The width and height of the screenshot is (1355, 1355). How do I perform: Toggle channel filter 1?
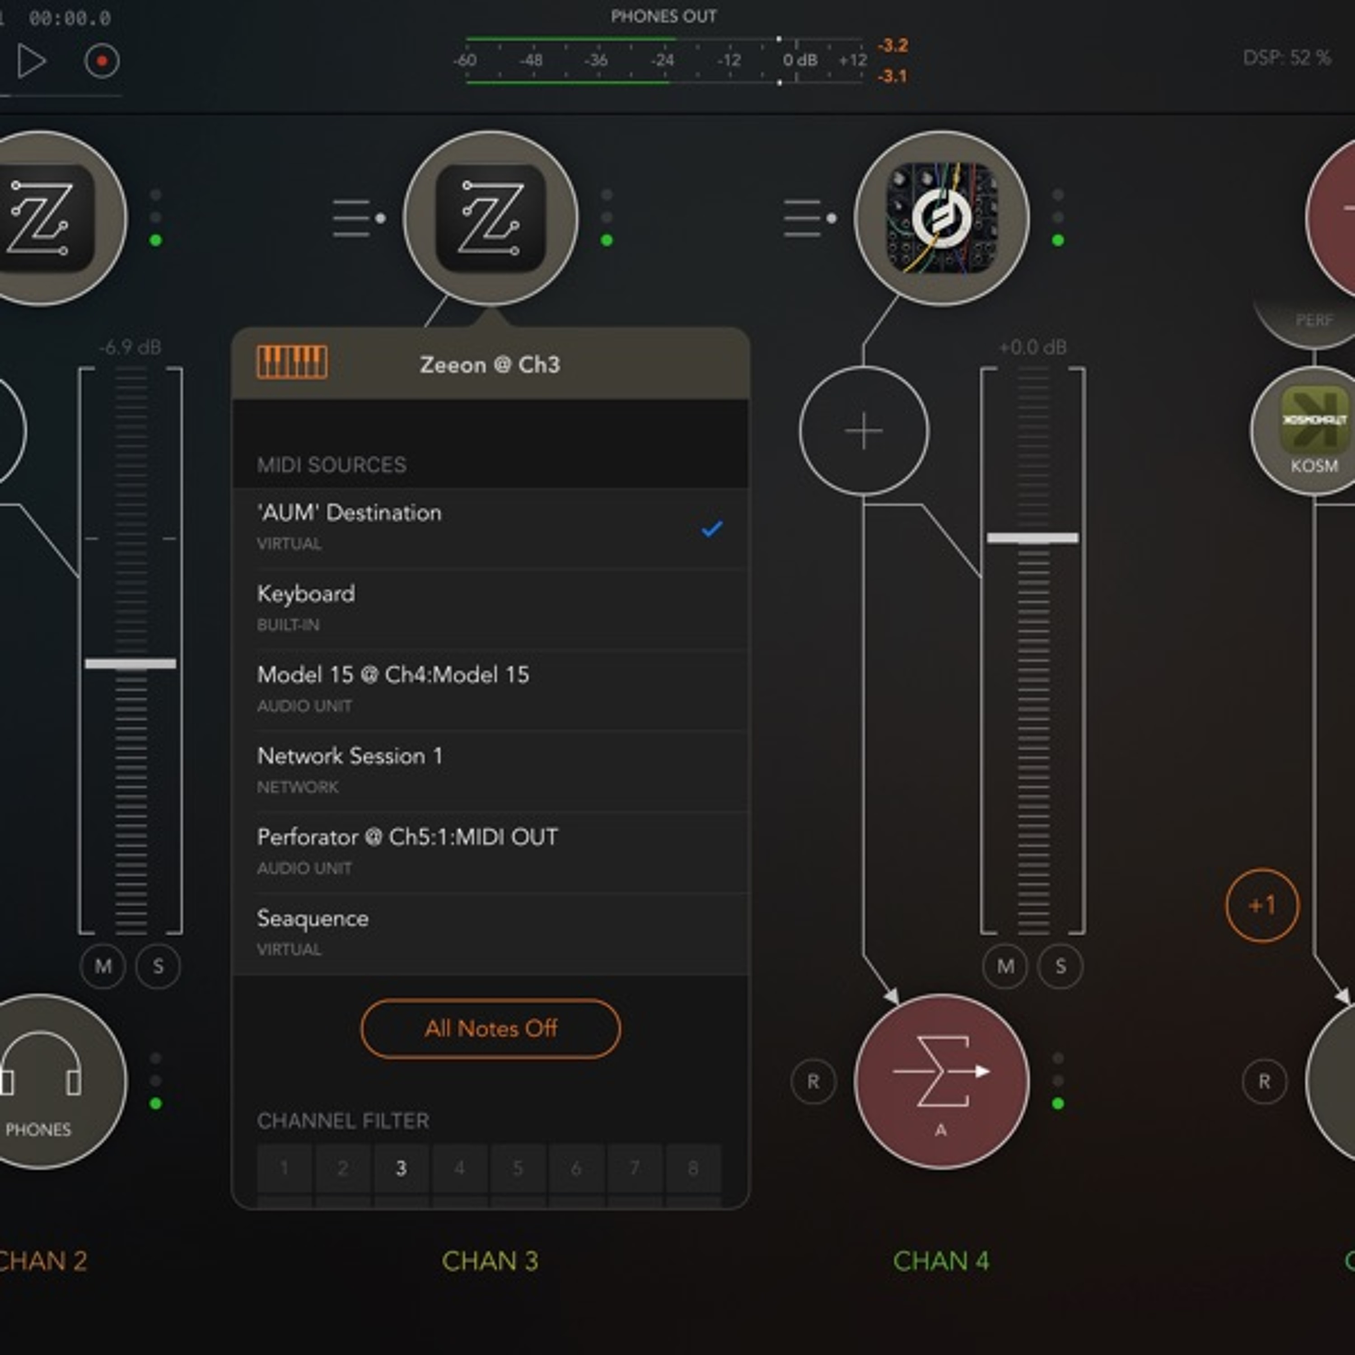tap(284, 1168)
